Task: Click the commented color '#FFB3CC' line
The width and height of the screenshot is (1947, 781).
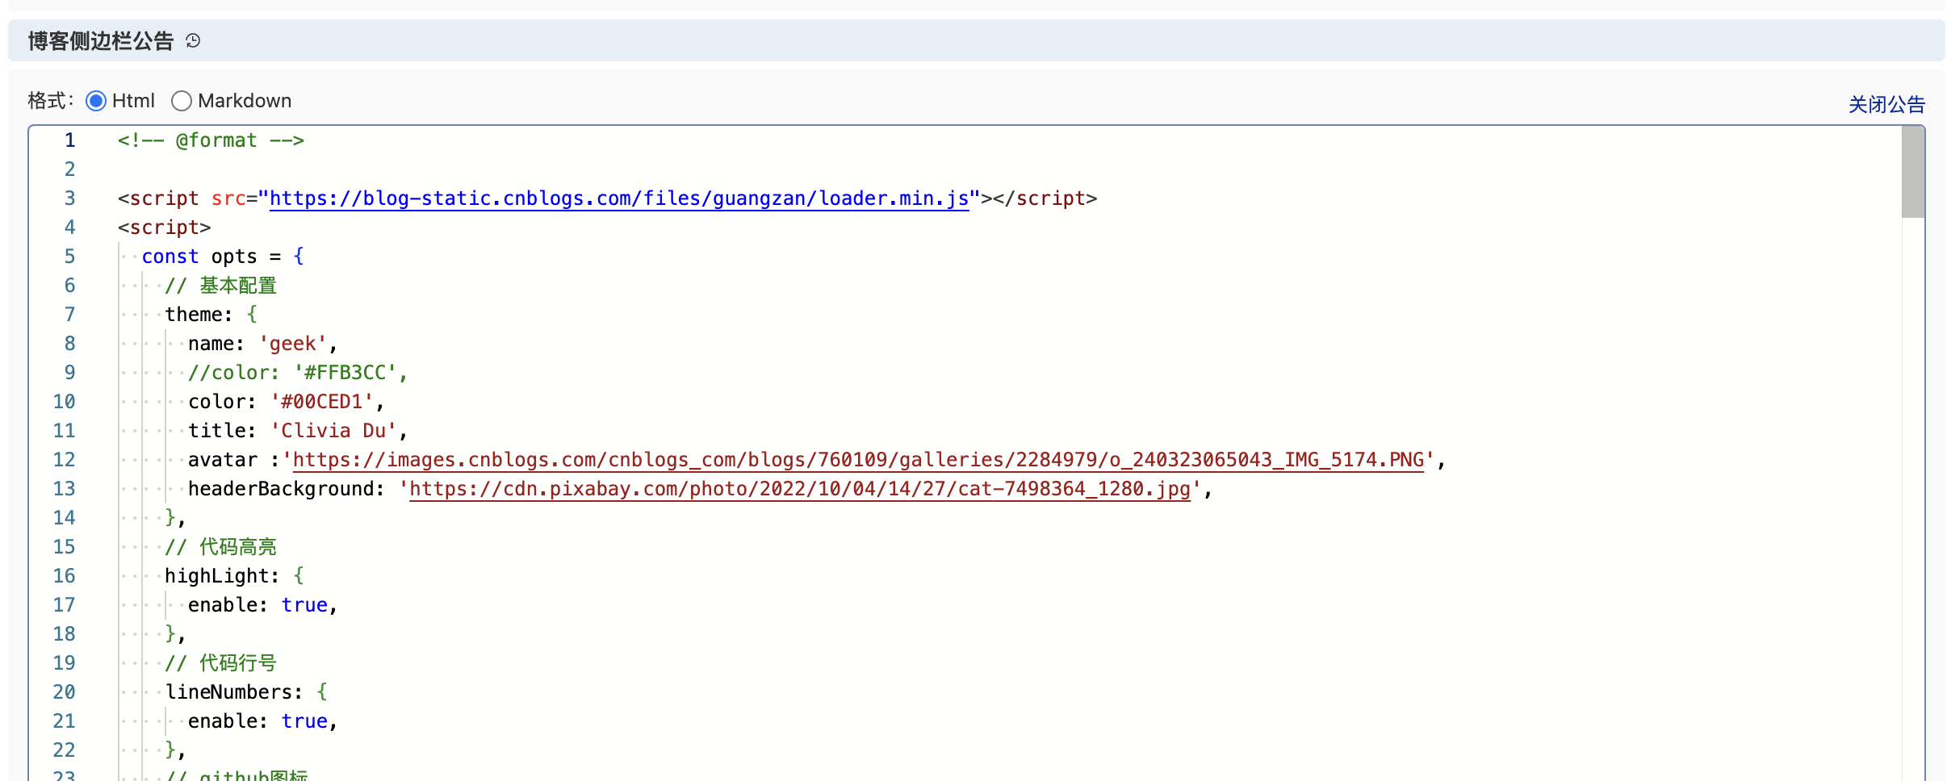Action: click(298, 373)
